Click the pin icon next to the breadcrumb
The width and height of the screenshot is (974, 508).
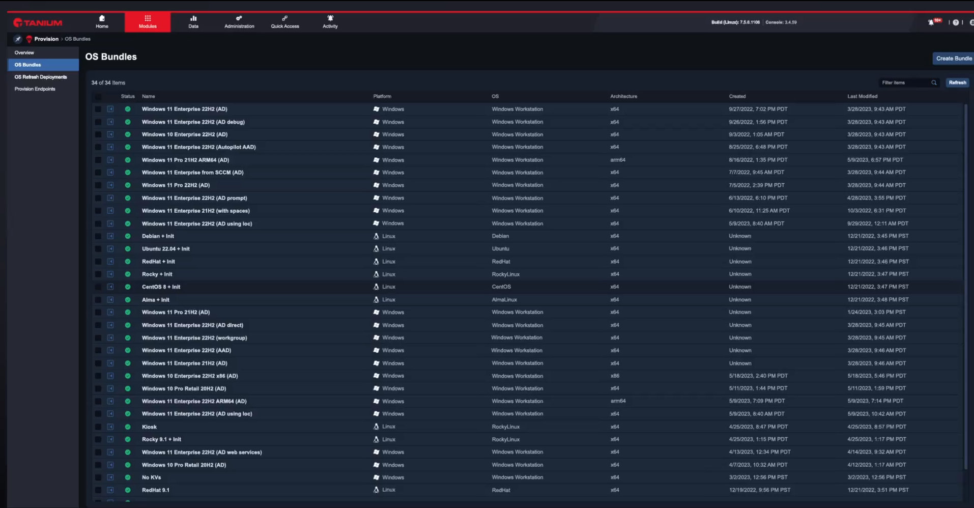pyautogui.click(x=17, y=39)
